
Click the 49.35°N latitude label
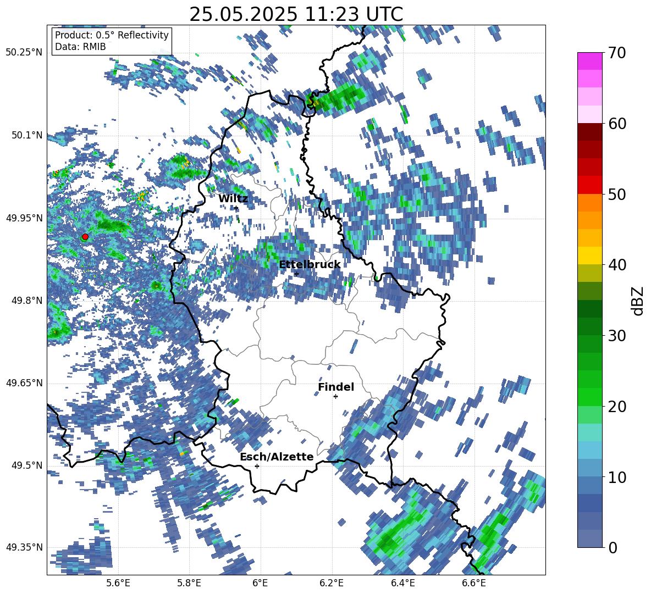pyautogui.click(x=24, y=547)
